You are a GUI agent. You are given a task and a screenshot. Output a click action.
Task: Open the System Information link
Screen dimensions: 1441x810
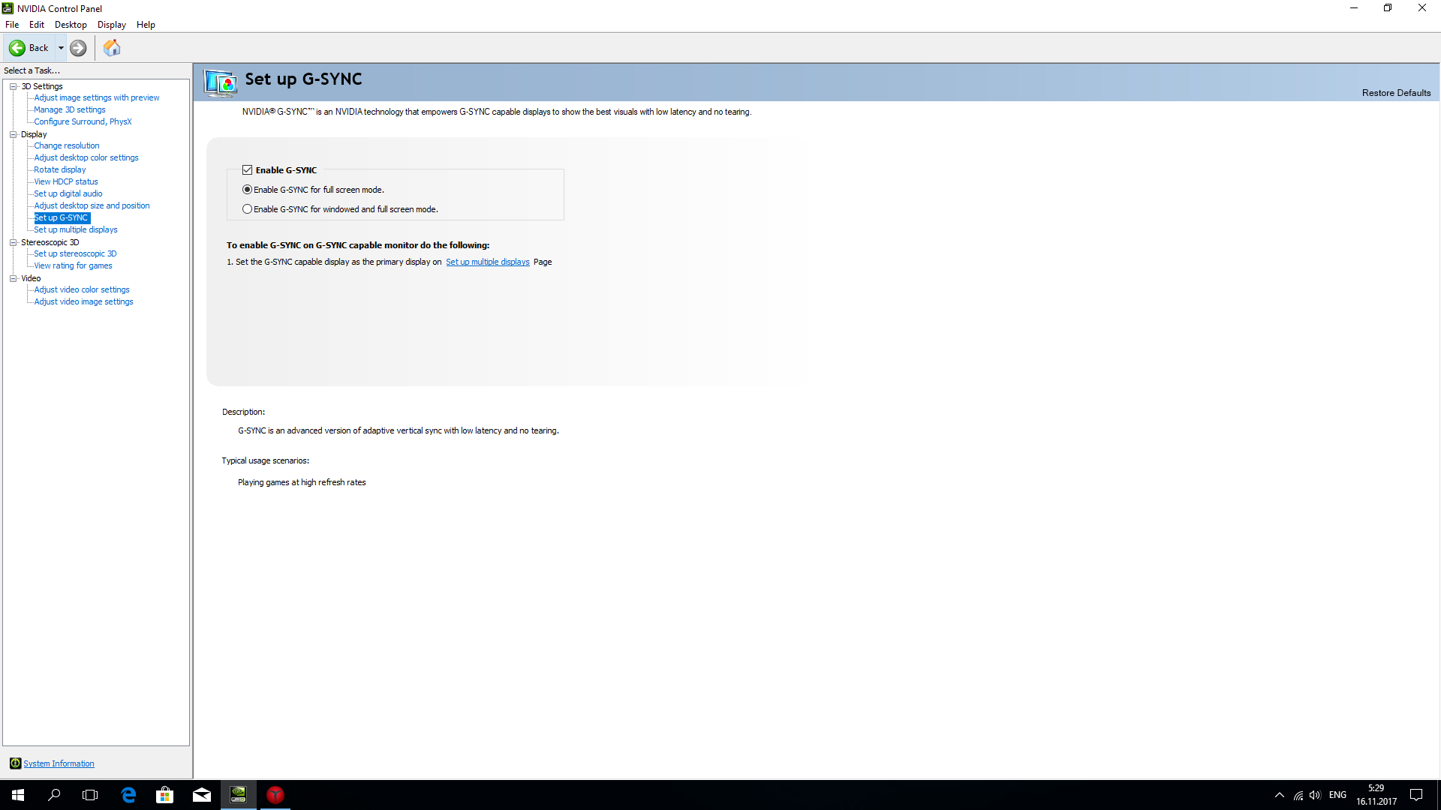click(x=59, y=763)
